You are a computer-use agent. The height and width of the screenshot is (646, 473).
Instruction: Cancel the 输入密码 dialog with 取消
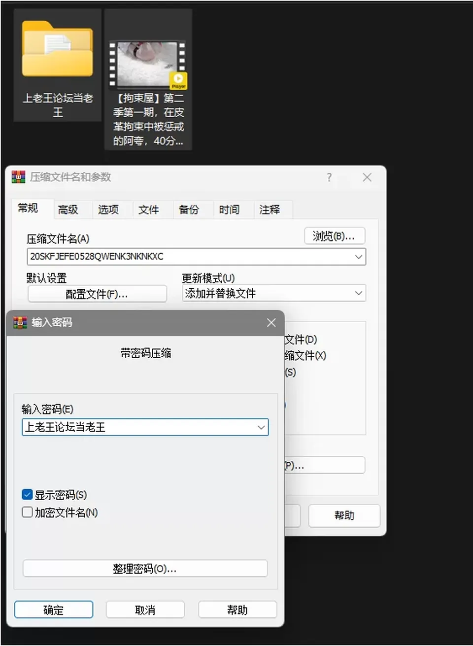click(x=145, y=610)
